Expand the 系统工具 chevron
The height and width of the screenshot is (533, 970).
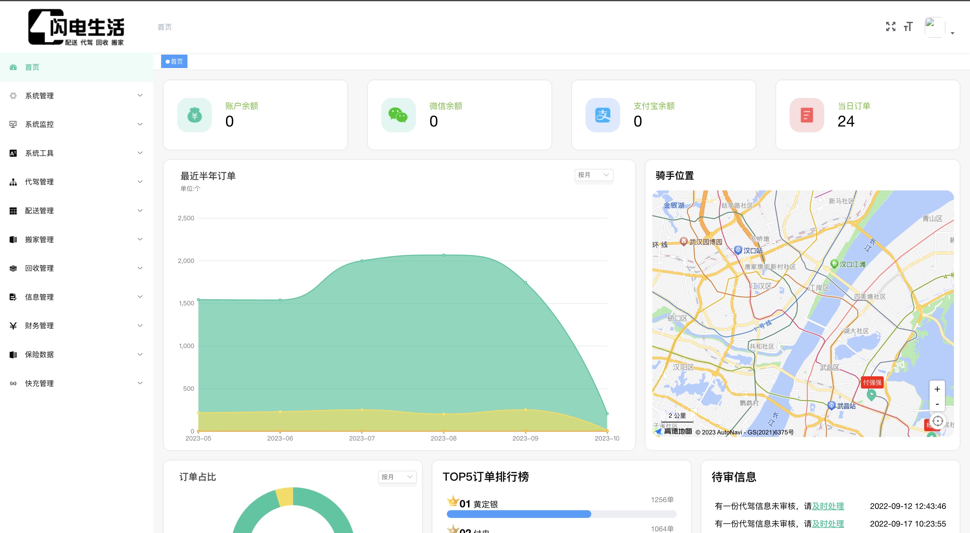(140, 153)
